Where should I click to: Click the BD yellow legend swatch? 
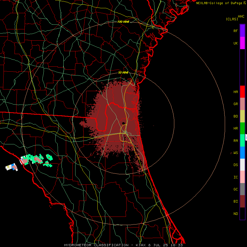point(242,116)
